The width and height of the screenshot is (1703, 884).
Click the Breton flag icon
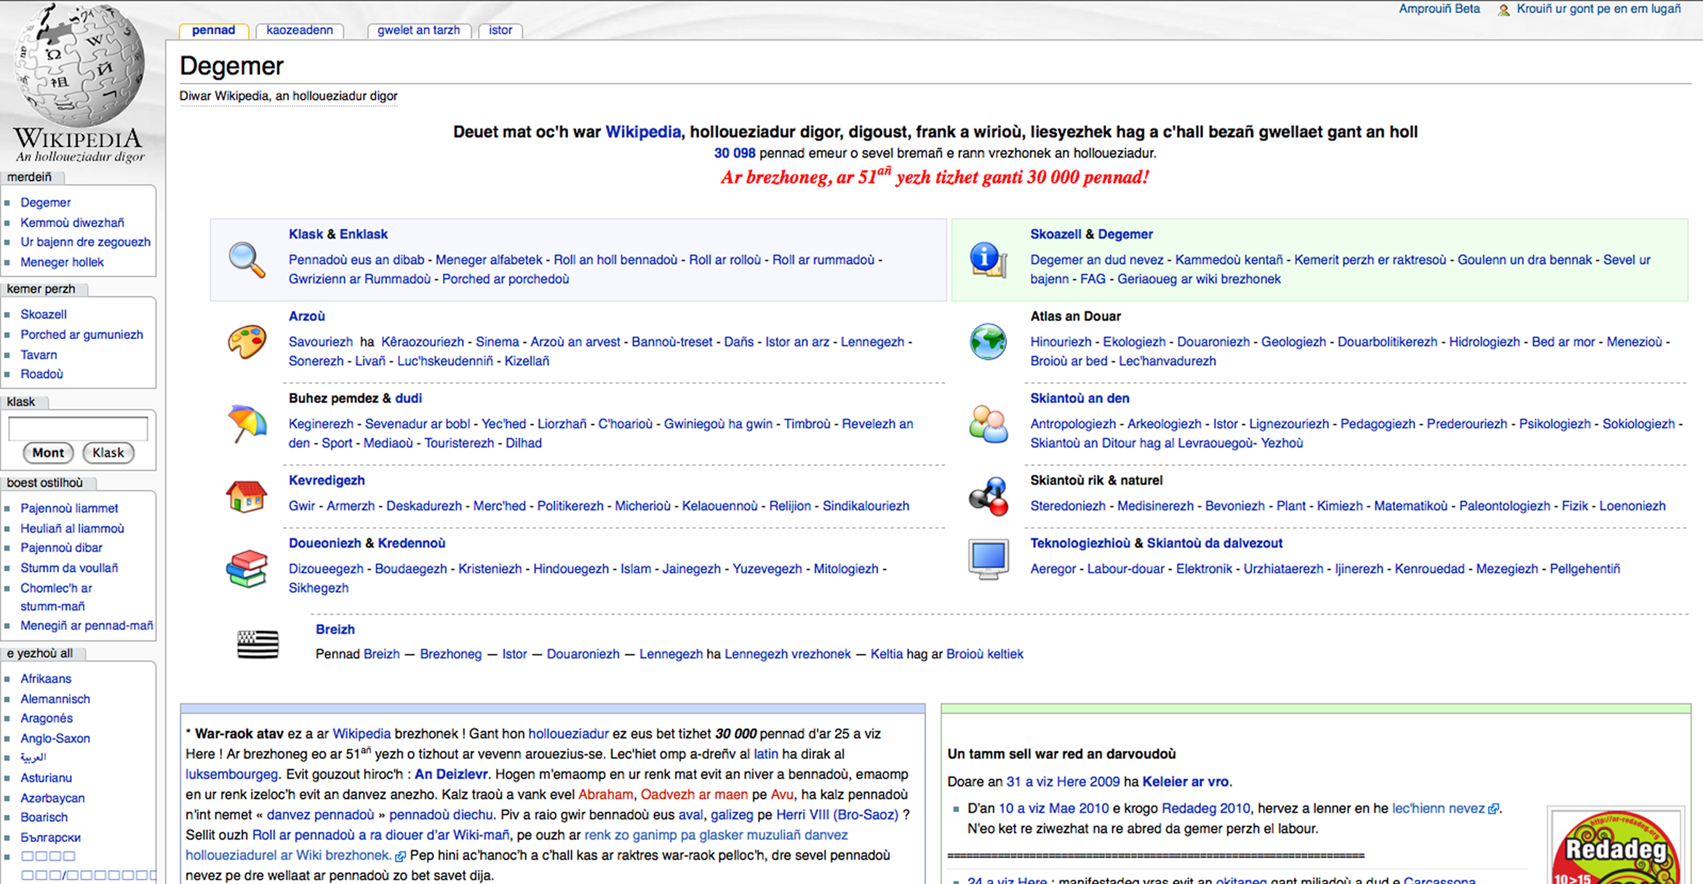(258, 644)
